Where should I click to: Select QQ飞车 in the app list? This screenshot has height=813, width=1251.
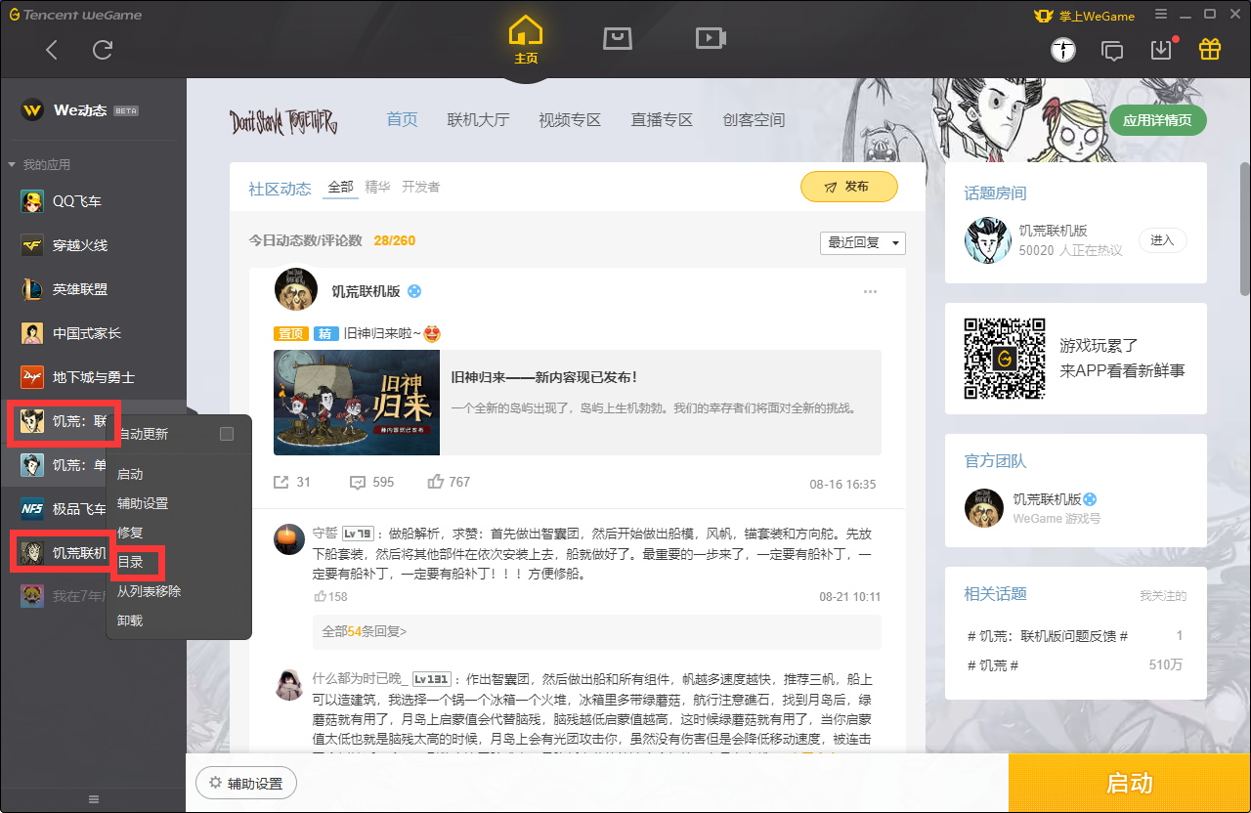(x=93, y=201)
